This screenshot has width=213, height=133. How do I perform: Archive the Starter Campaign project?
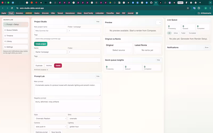49,65
